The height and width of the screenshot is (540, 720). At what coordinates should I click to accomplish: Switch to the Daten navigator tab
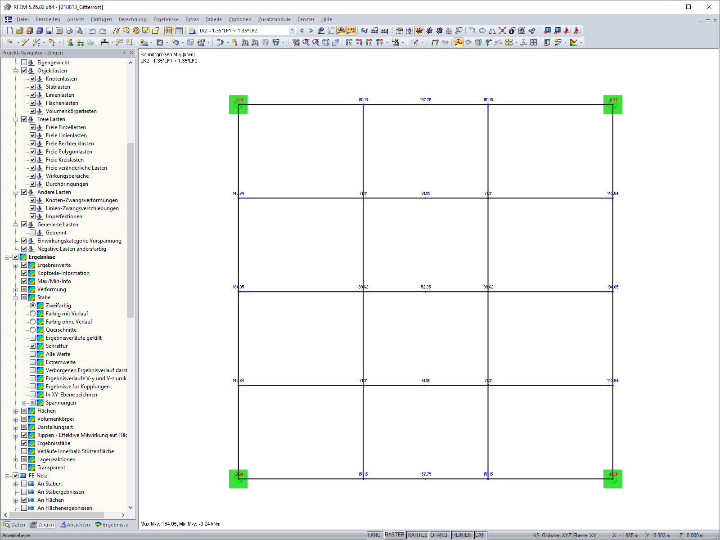coord(14,525)
